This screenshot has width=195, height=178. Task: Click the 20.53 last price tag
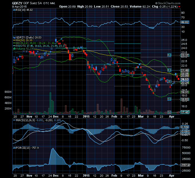click(x=185, y=79)
